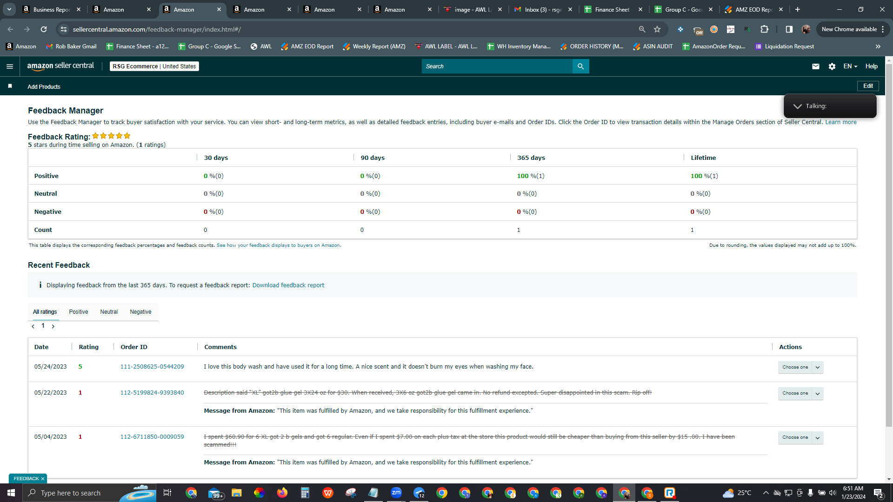Click the page vertical scrollbar

tap(889, 246)
